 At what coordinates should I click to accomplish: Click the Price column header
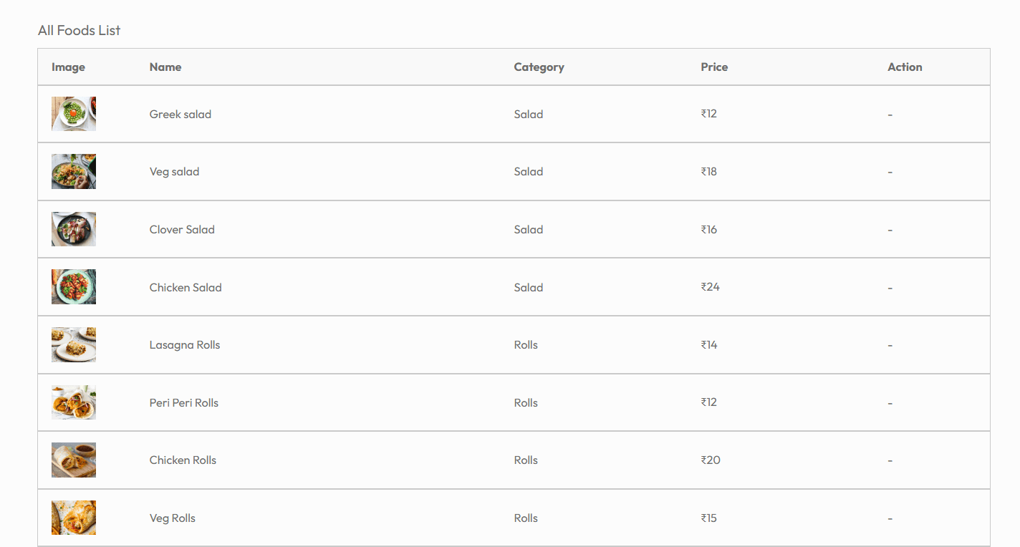(x=714, y=67)
